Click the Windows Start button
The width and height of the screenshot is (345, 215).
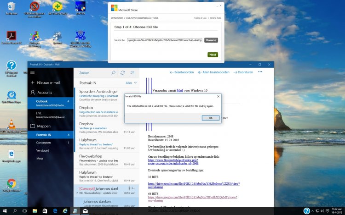(x=4, y=211)
